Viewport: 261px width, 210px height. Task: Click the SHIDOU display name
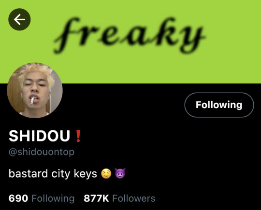coord(39,136)
